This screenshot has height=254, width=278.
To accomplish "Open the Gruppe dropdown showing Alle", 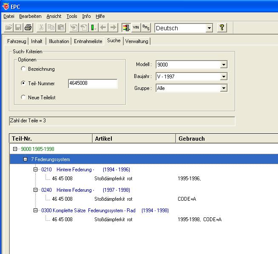I will [x=224, y=88].
